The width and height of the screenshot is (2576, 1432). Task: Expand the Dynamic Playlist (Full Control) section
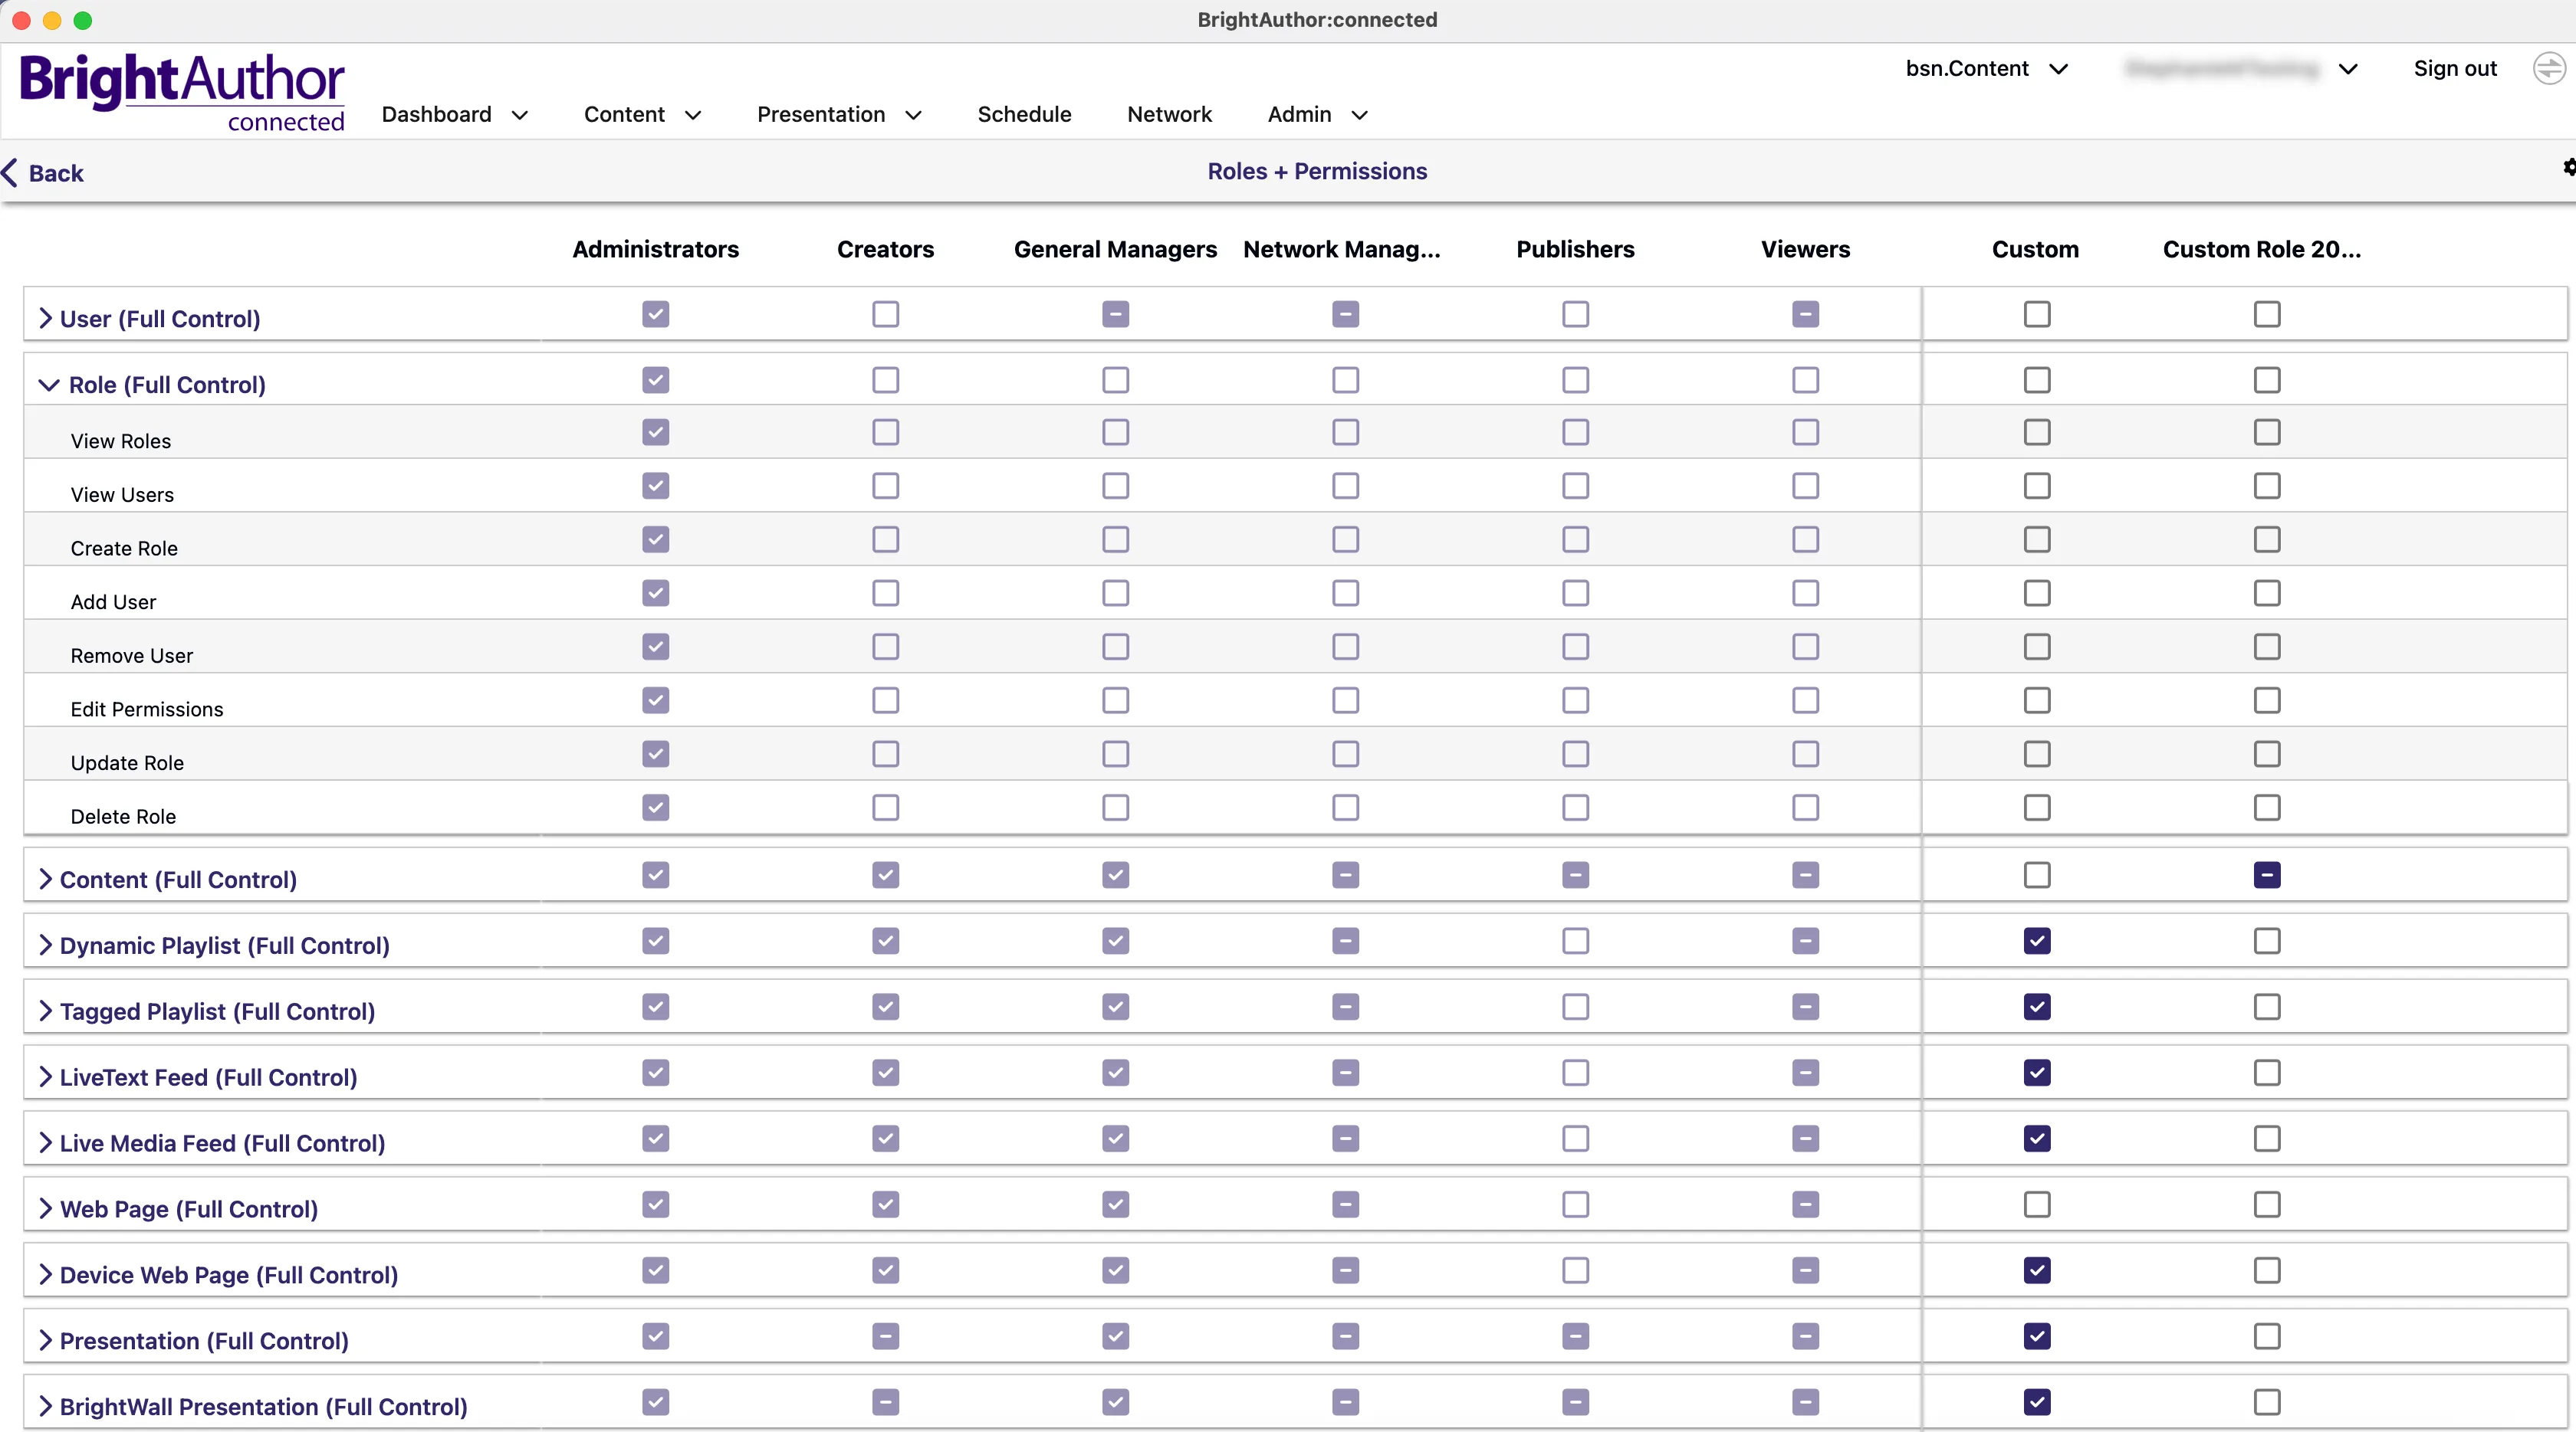coord(45,945)
